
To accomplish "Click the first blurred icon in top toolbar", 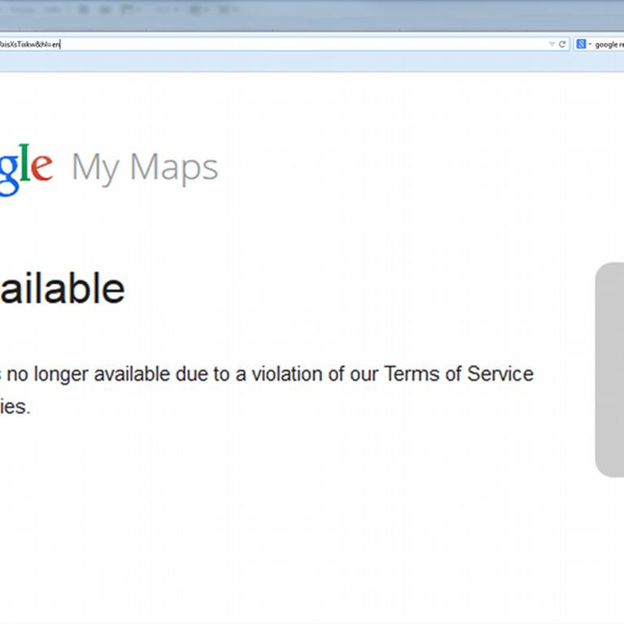I will point(83,10).
